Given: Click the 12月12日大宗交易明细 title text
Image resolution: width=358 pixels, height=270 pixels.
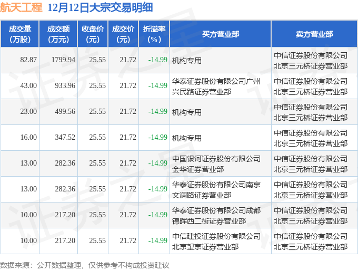Looking at the screenshot, I should click(x=100, y=7).
